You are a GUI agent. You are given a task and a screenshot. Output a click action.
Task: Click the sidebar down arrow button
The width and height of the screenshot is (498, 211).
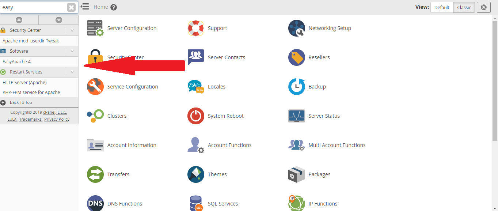[59, 20]
